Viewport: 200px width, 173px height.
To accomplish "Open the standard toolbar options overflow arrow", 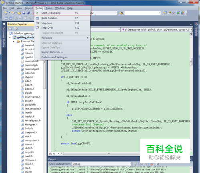I will [x=186, y=13].
